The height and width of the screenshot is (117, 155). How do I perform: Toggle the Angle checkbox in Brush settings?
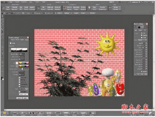point(142,38)
